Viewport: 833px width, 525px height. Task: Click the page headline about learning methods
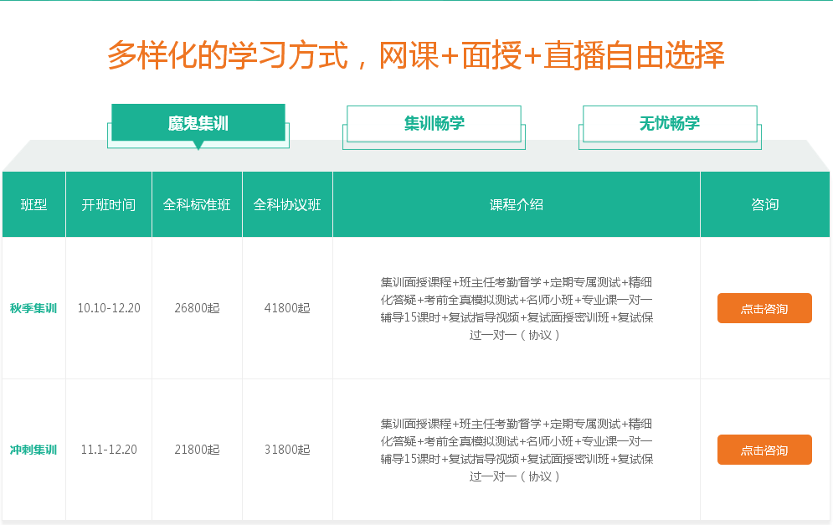pyautogui.click(x=416, y=55)
